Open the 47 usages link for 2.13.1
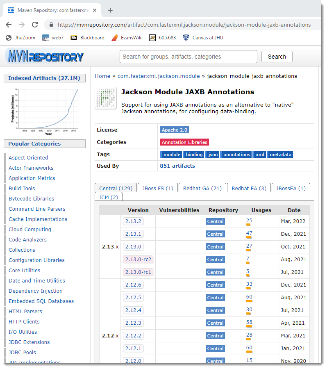 249,233
